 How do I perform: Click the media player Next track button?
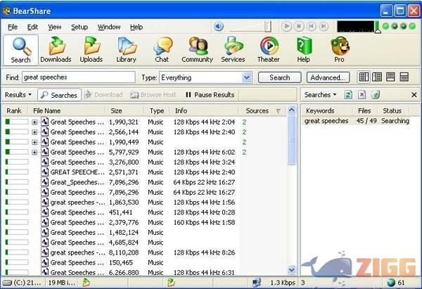[324, 27]
